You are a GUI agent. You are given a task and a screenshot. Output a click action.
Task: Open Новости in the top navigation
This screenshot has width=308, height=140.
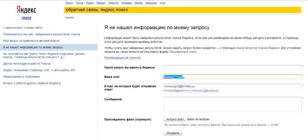point(113,3)
